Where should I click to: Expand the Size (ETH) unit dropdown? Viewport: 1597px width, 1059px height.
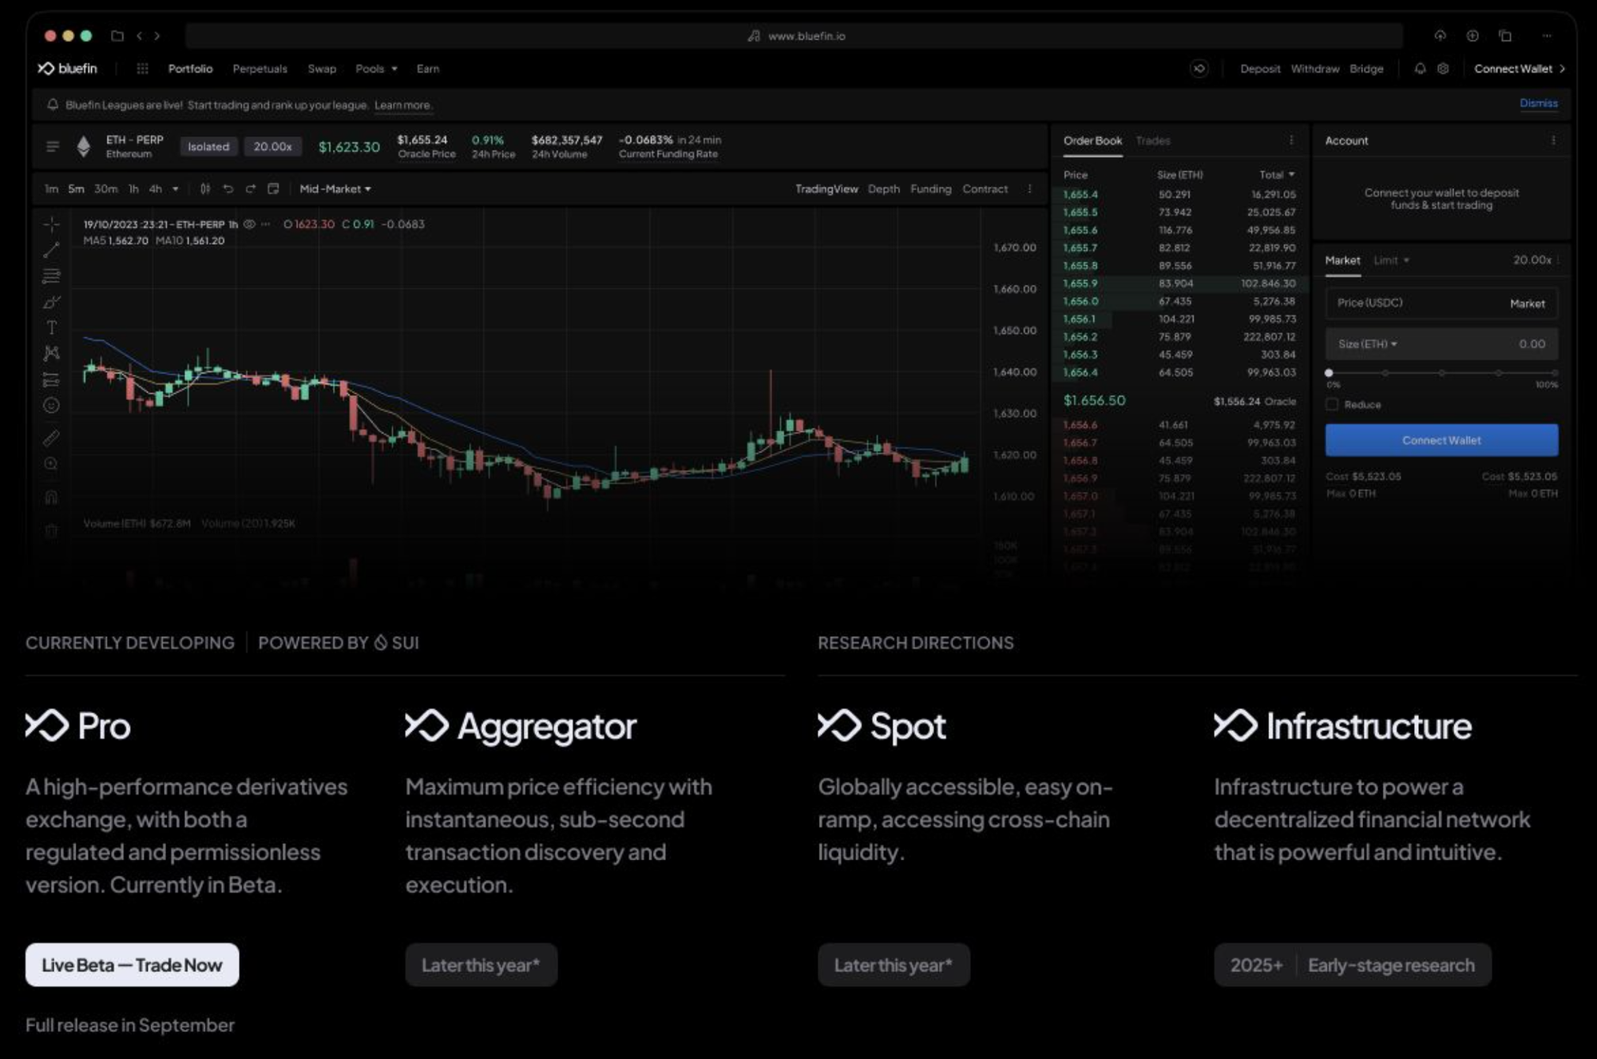[x=1367, y=344]
